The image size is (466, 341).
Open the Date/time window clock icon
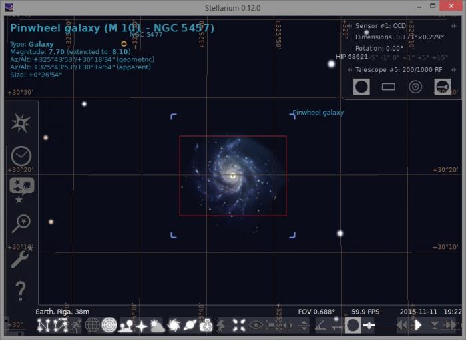point(21,156)
